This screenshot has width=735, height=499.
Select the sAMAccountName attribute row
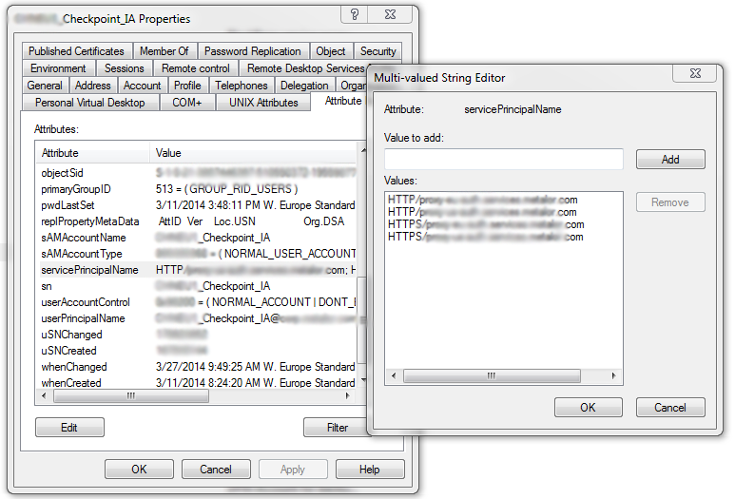(197, 238)
